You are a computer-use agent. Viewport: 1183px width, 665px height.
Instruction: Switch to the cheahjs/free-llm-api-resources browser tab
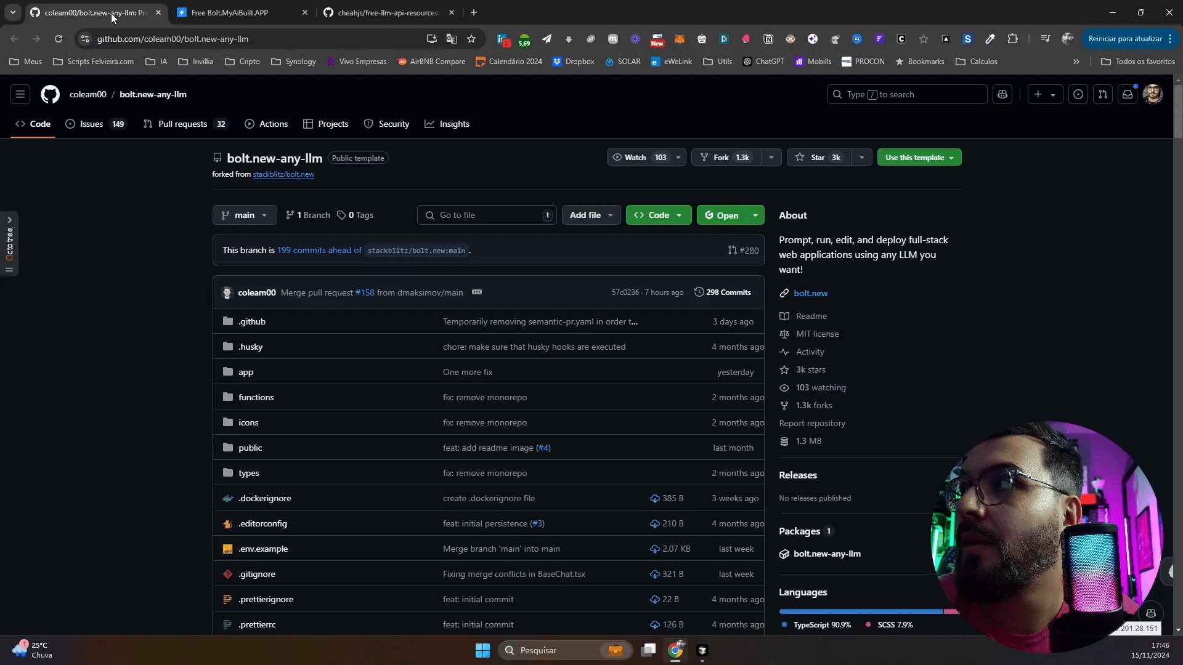(389, 12)
